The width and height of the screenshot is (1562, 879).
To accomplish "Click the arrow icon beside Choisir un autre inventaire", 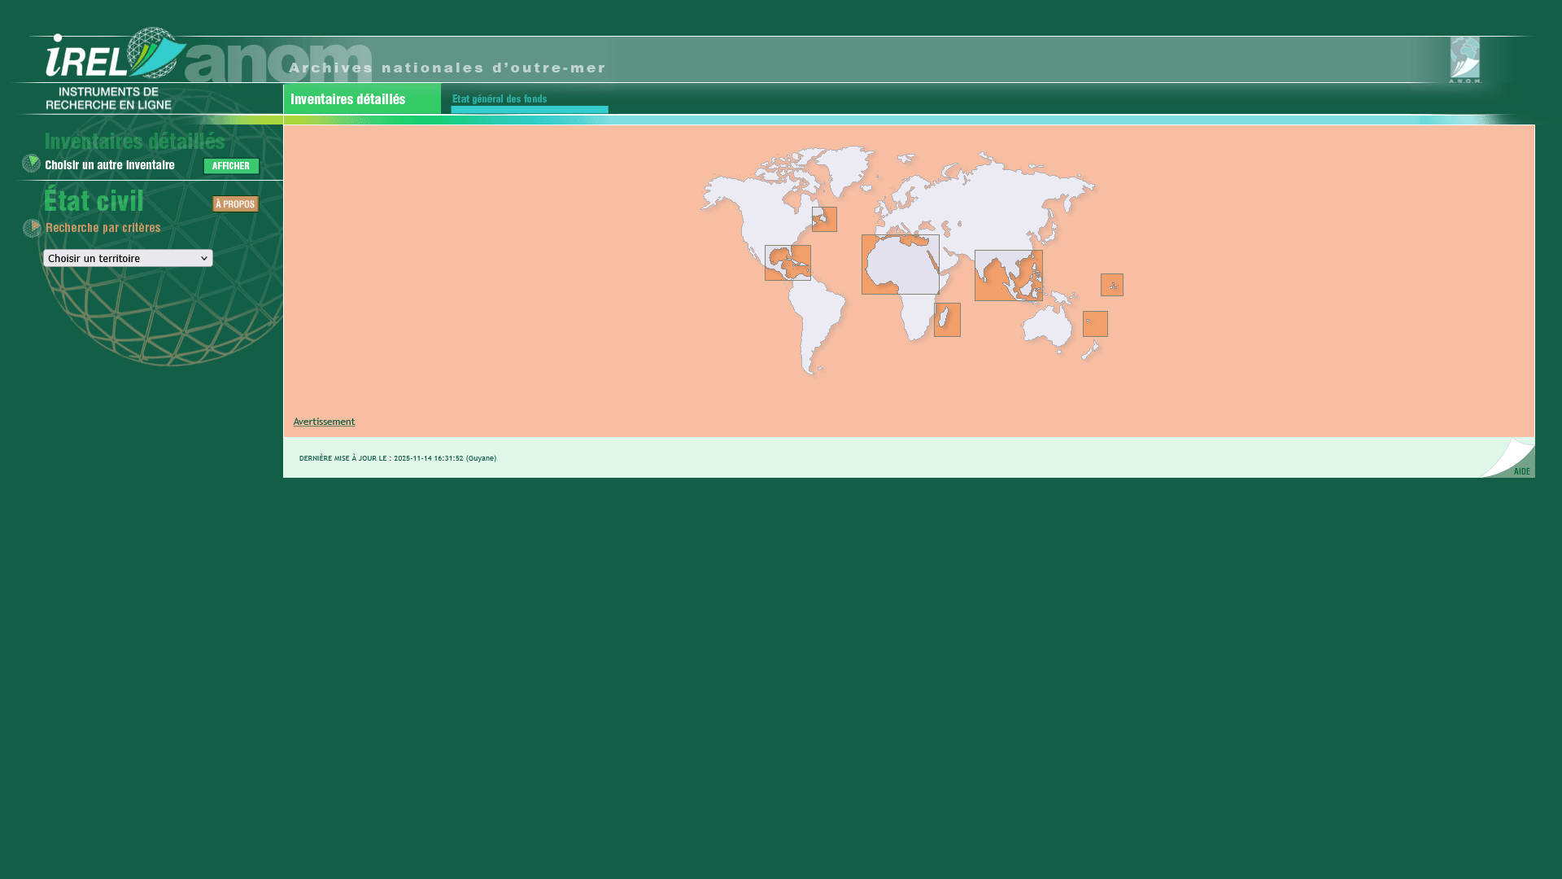I will point(31,164).
